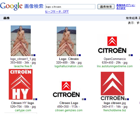Click the blue square icon beside logohallucination.com thumbnail

[x=80, y=55]
